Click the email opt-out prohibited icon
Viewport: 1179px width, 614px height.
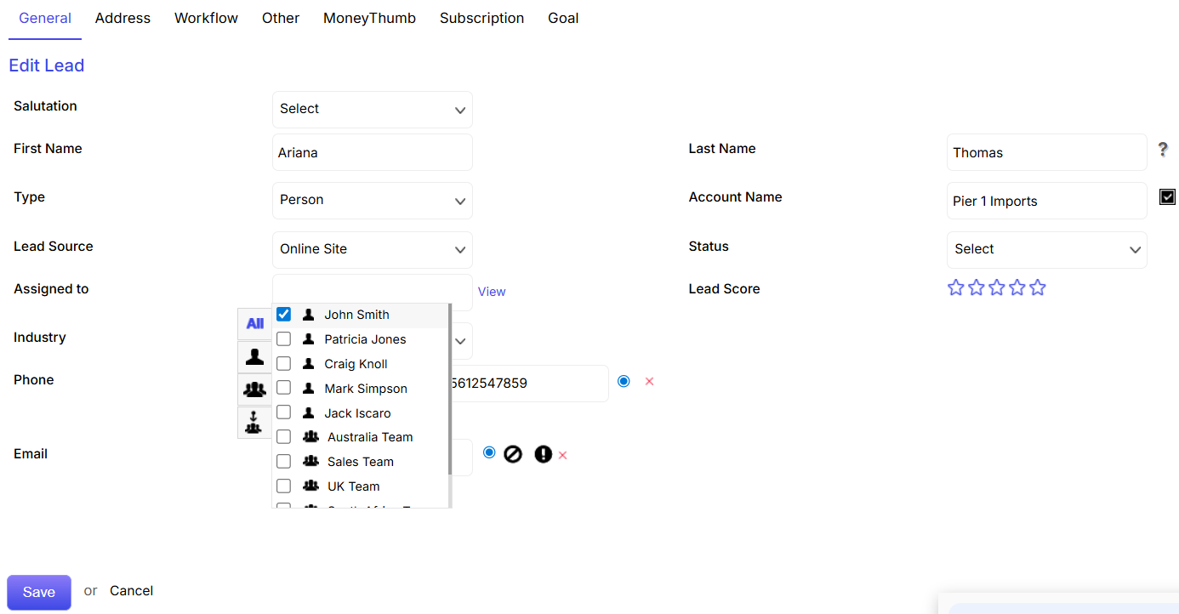(x=513, y=454)
